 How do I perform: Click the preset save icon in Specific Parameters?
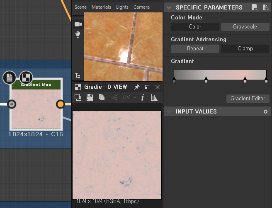(x=254, y=7)
